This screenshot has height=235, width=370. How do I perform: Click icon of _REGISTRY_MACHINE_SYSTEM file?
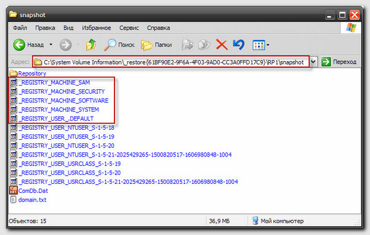coord(14,109)
